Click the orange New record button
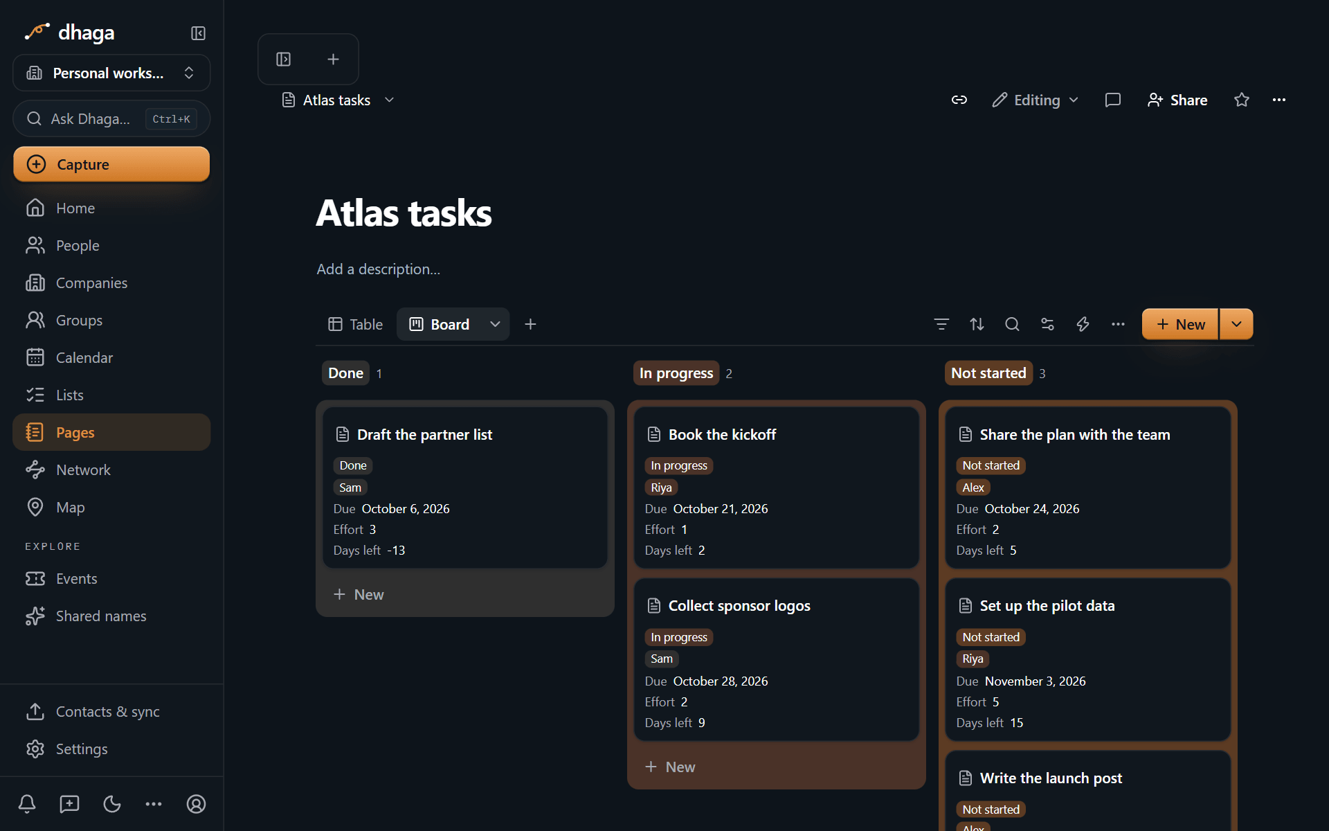1329x831 pixels. [x=1180, y=324]
